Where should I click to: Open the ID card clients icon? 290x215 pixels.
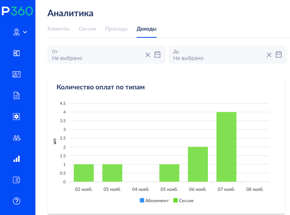(x=17, y=74)
